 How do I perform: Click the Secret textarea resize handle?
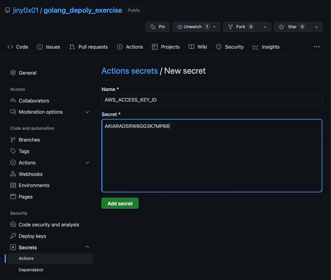pos(320,190)
